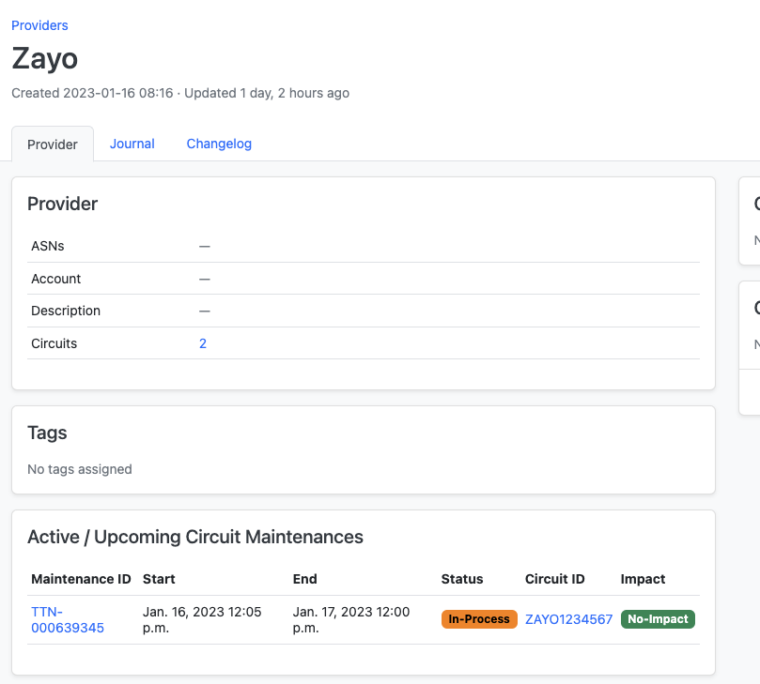Switch to the Journal tab

tap(132, 144)
